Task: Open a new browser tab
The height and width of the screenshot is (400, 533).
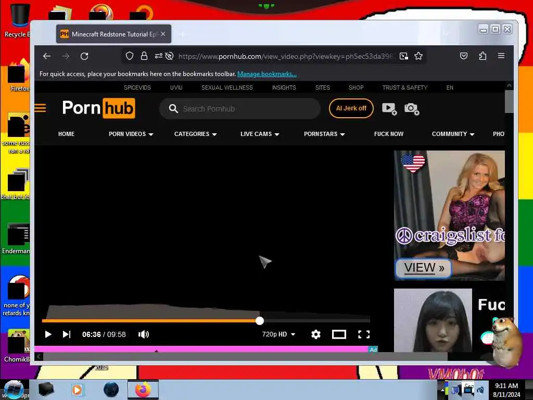Action: [183, 34]
